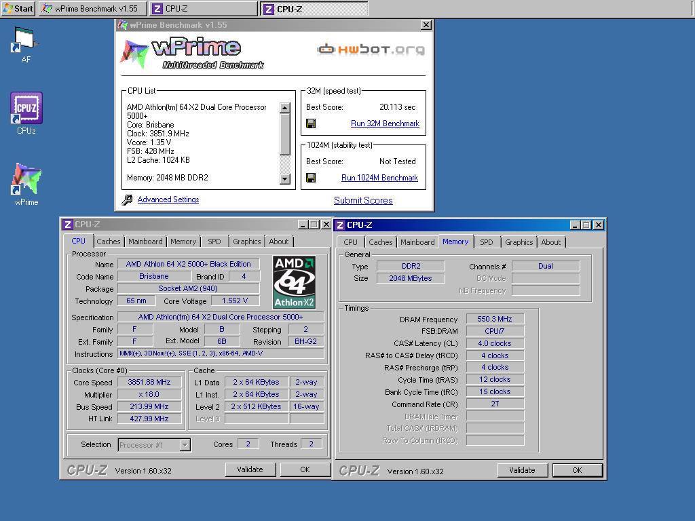Click the FSB:DRAM CPU/7 field
The width and height of the screenshot is (695, 521).
[495, 331]
